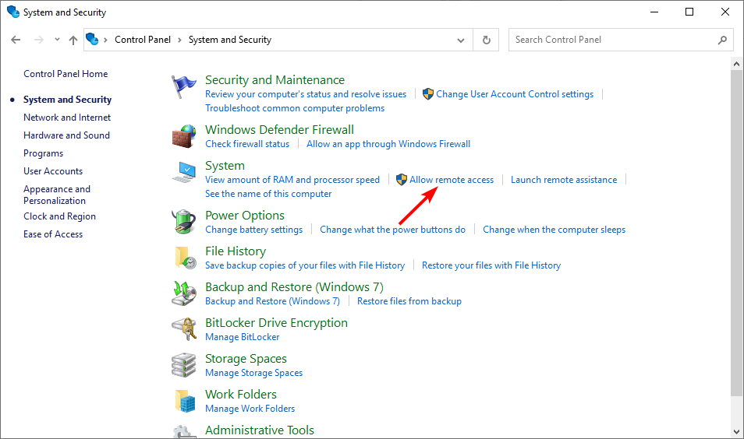Screen dimensions: 744x439
Task: Click the Backup and Restore drive icon
Action: (184, 293)
